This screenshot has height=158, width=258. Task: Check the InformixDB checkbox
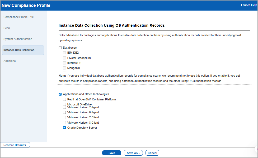click(x=64, y=63)
